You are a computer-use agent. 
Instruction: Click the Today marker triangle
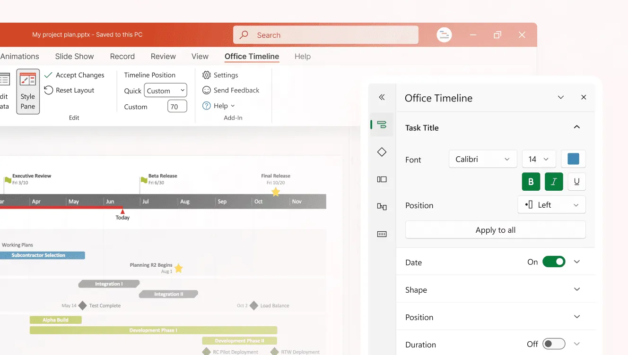coord(122,211)
